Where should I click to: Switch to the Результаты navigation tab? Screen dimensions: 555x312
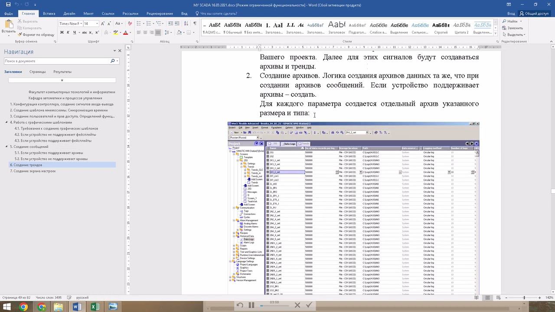click(62, 71)
